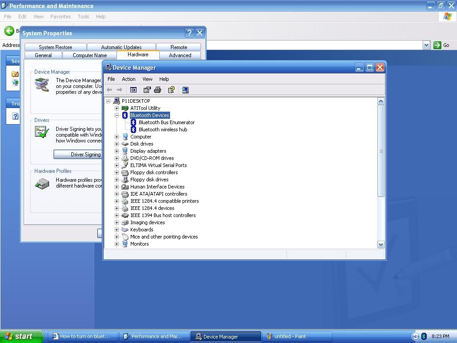Screen dimensions: 457x343
Task: Click the IDE ATA/ATAPI controllers icon
Action: point(125,194)
